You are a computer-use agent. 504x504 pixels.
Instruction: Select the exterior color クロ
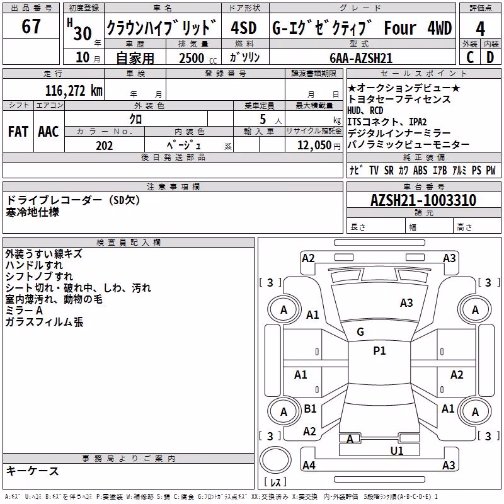(135, 119)
